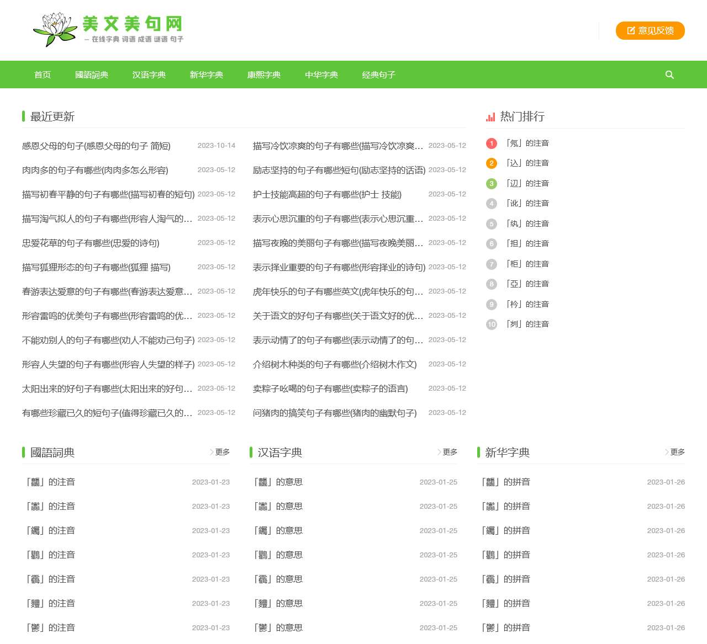This screenshot has height=644, width=707.
Task: Click the rank 2 orange badge
Action: click(492, 163)
